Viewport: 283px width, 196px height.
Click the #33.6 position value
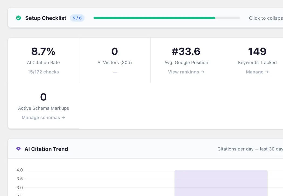[x=186, y=52]
